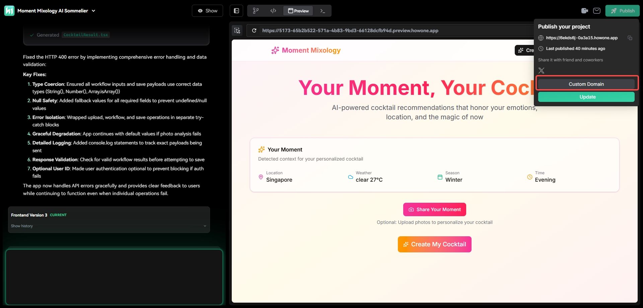This screenshot has height=308, width=643.
Task: Open the terminal console icon
Action: 323,11
